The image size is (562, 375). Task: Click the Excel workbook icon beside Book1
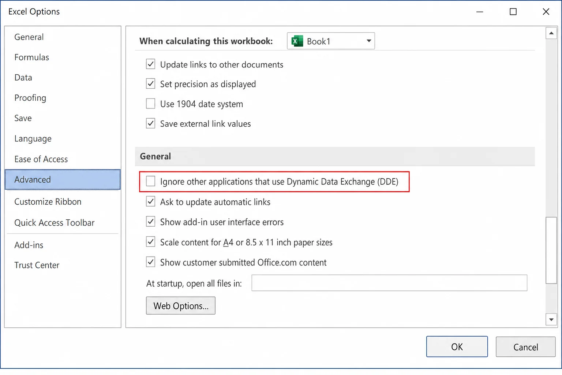(297, 41)
